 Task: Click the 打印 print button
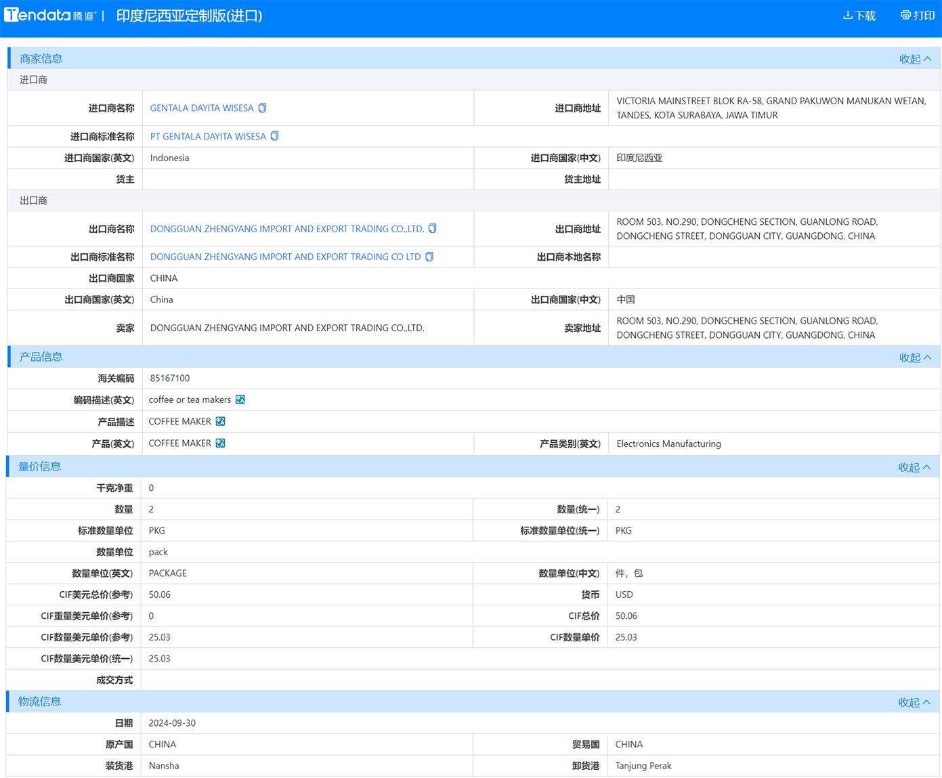917,16
